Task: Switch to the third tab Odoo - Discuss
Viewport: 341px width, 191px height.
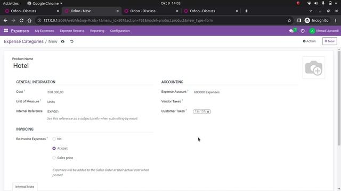Action: 151,11
